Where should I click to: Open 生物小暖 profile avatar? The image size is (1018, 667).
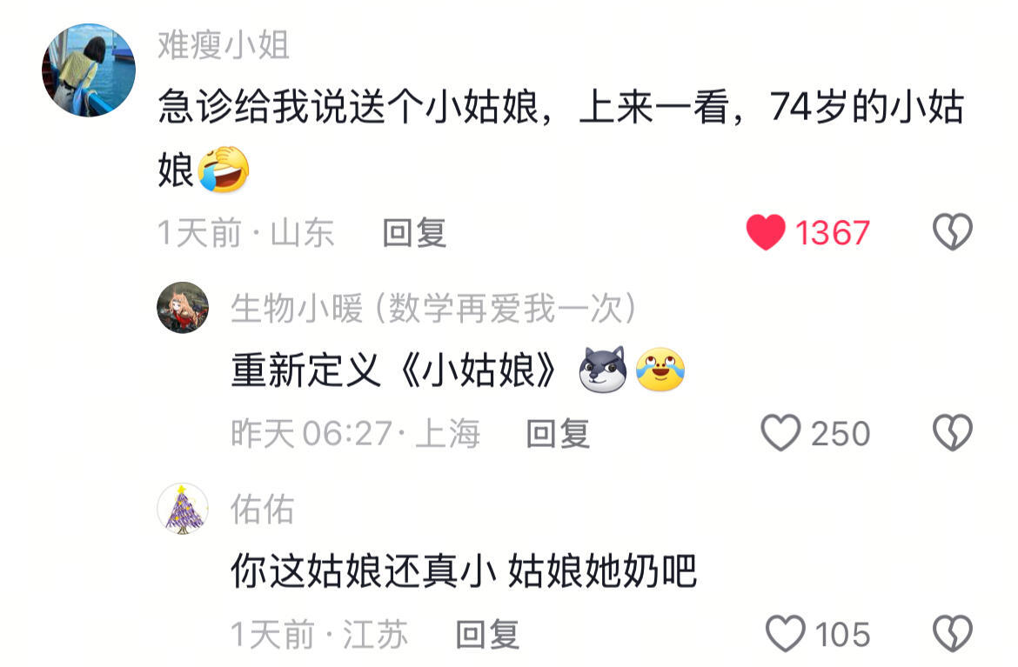183,308
